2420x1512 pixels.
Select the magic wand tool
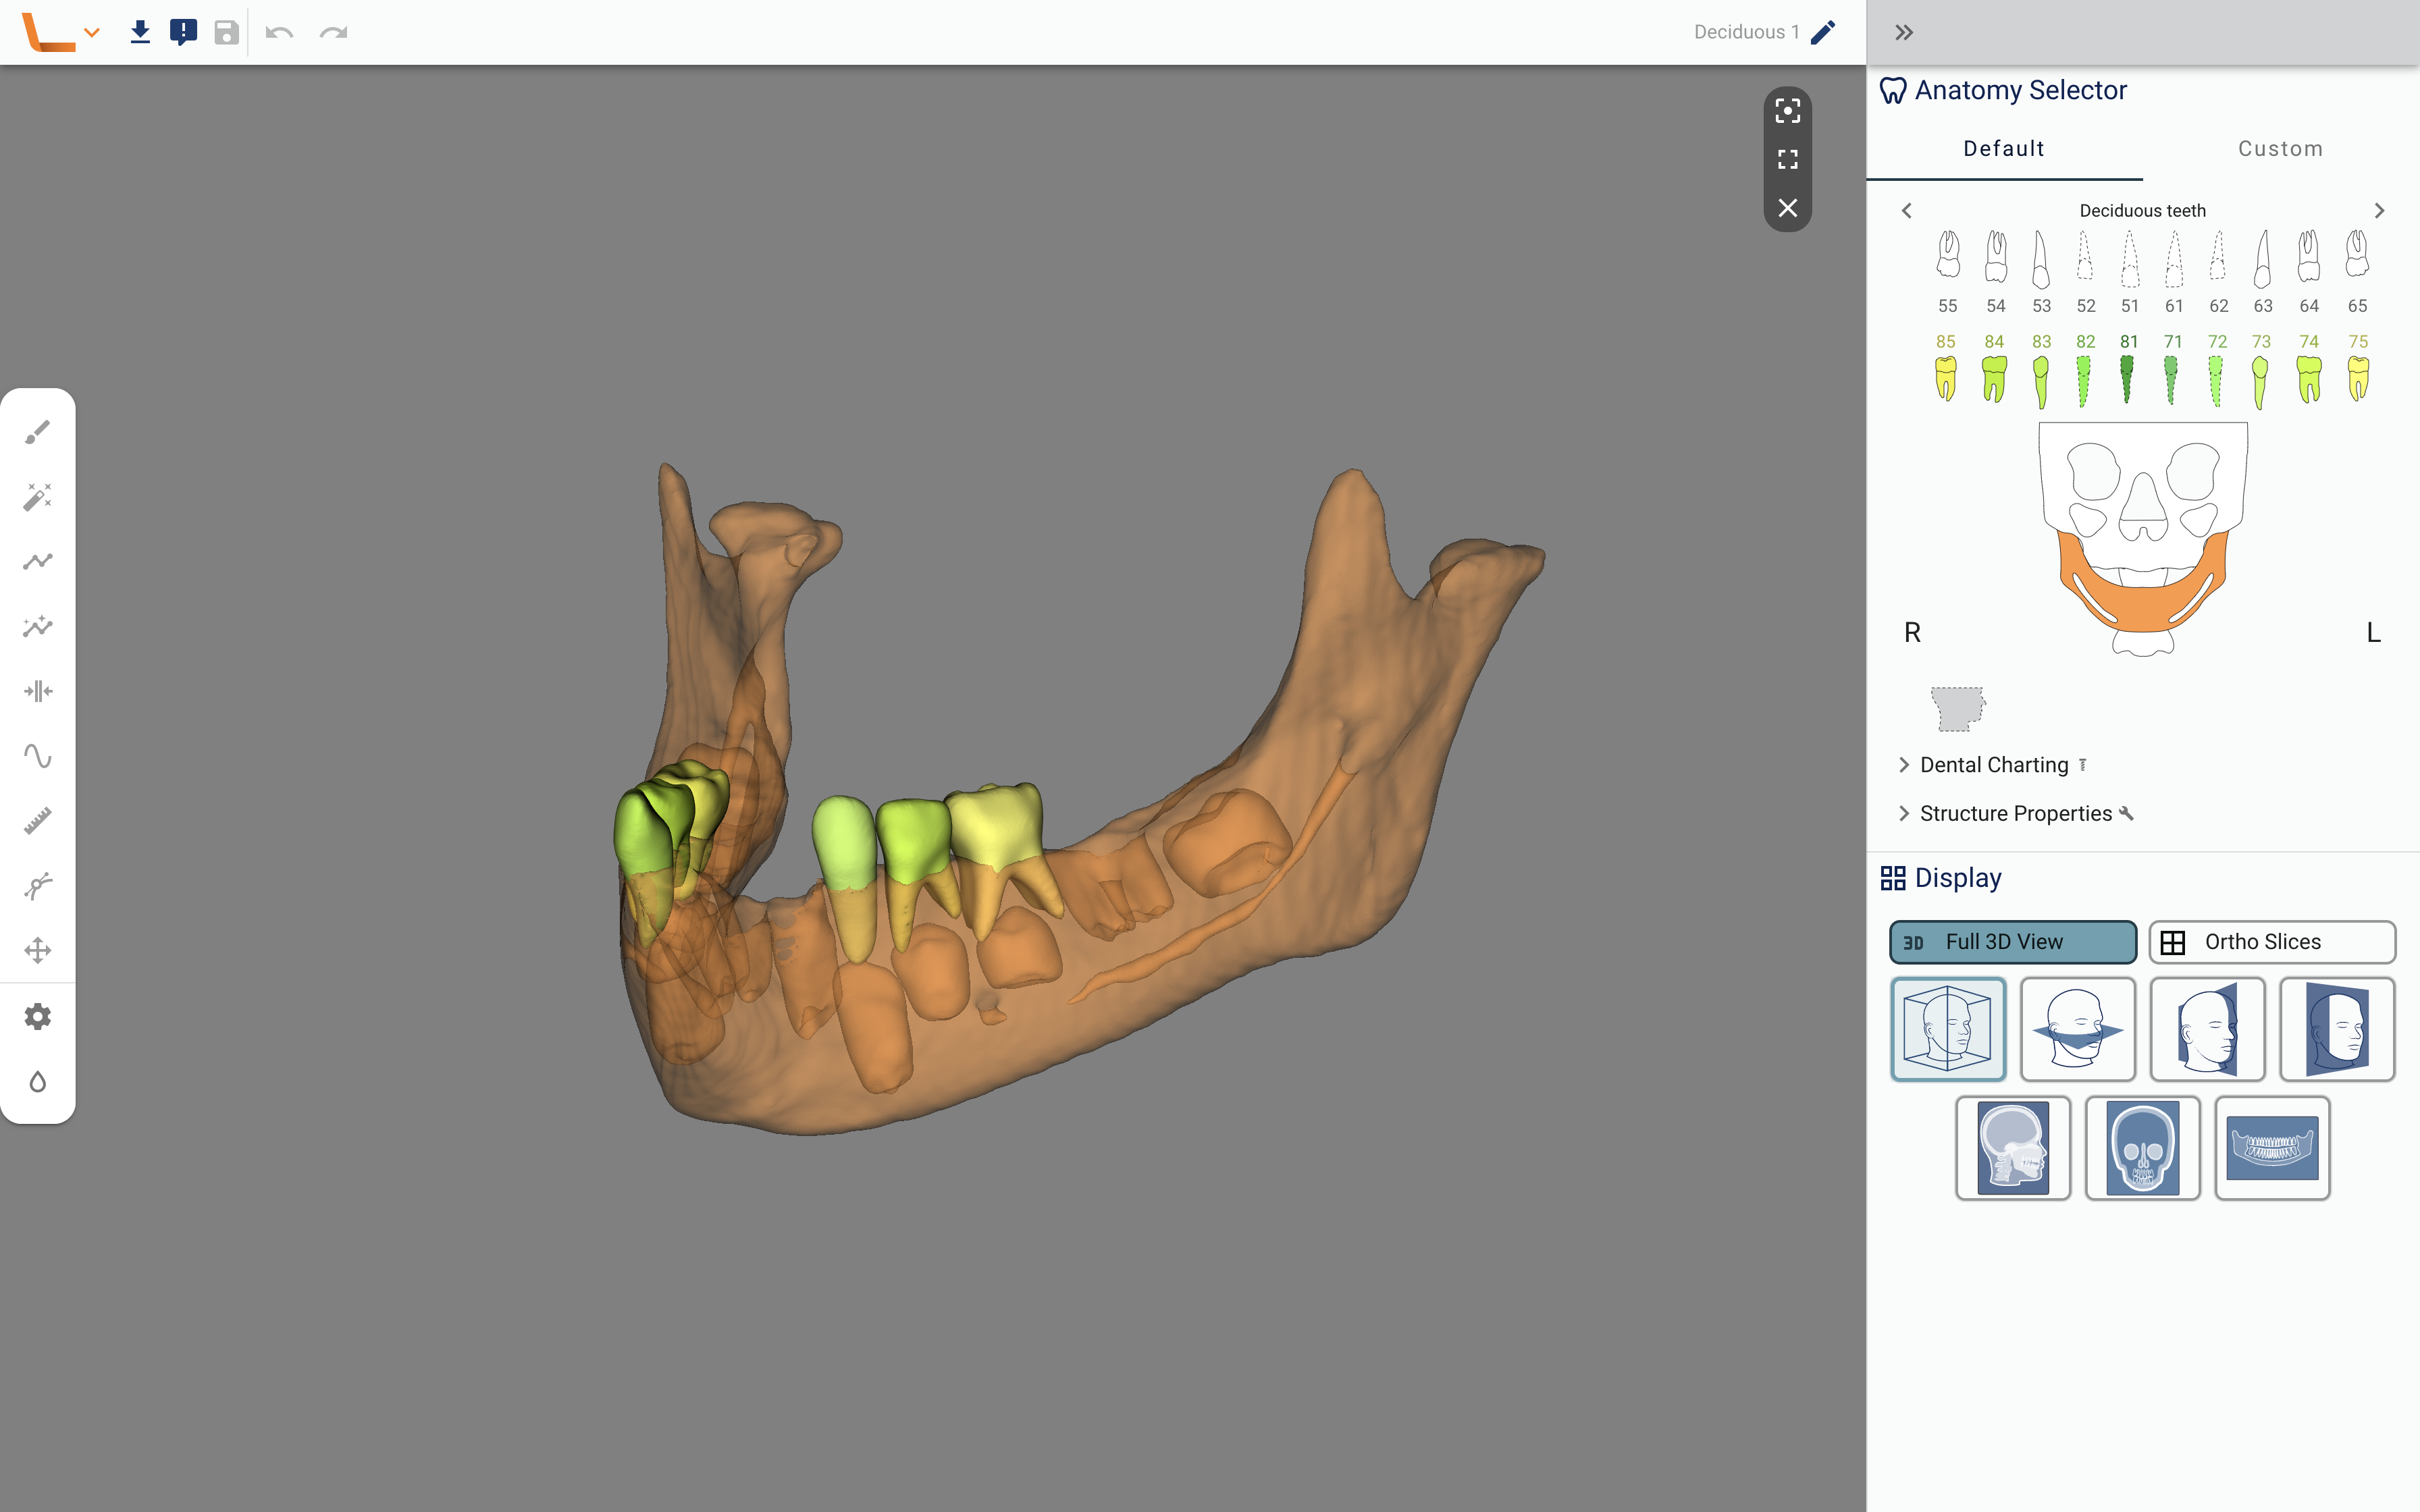pyautogui.click(x=38, y=497)
